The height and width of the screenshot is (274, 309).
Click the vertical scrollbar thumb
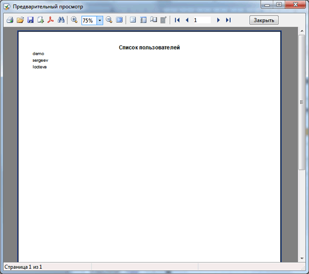click(302, 102)
